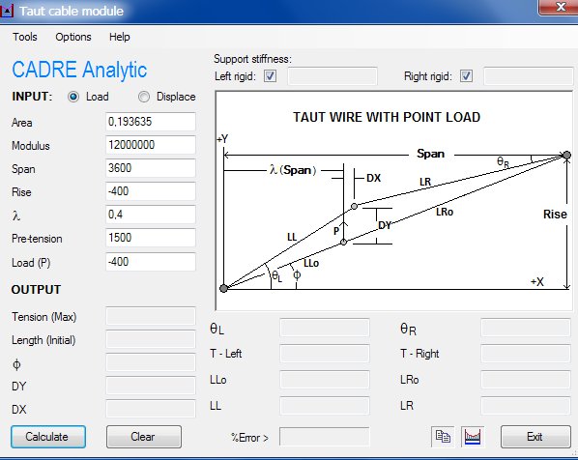
Task: Click the Load (P) input field
Action: tap(151, 262)
